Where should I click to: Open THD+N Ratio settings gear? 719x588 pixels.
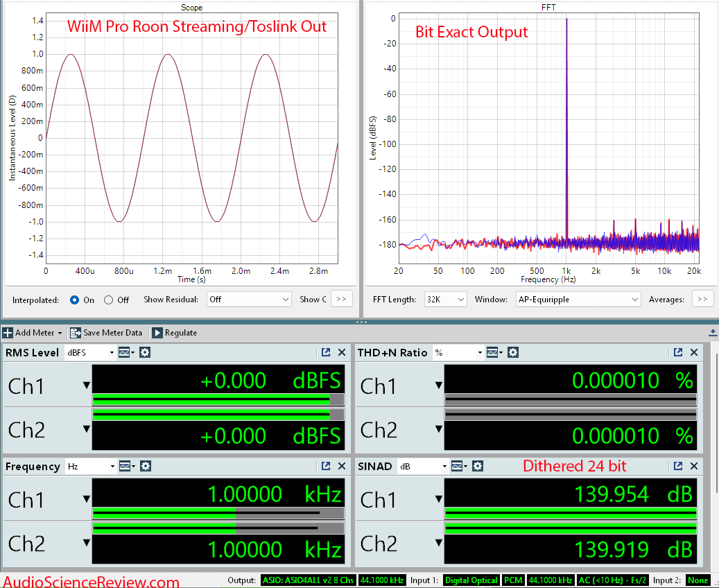coord(513,352)
